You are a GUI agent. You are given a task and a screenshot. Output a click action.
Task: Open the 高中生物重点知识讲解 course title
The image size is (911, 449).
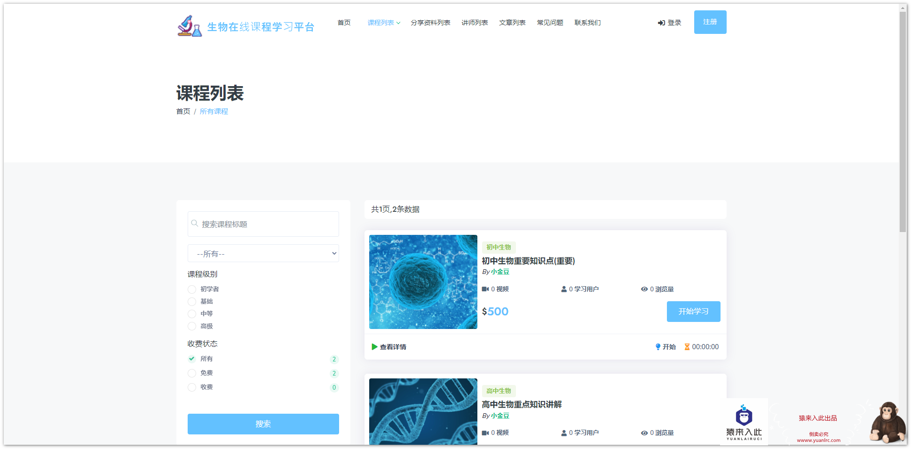coord(522,404)
